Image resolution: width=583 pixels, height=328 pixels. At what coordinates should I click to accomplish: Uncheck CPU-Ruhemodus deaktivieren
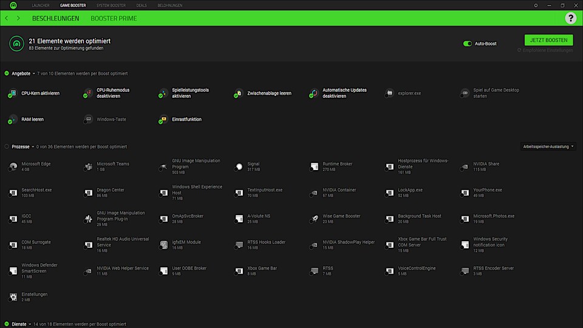[85, 95]
